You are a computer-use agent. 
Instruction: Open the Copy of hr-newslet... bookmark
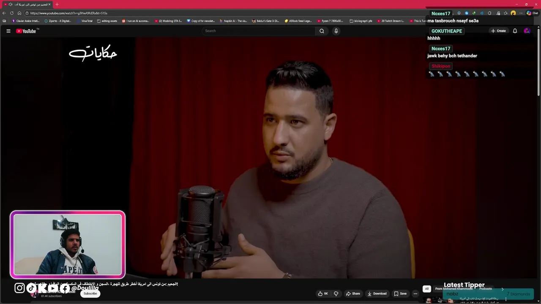point(201,21)
